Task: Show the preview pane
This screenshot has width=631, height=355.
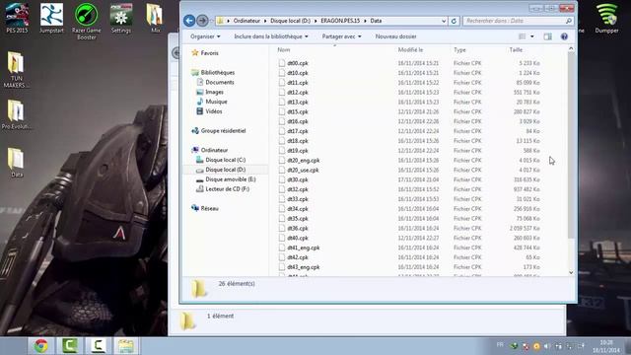Action: [548, 36]
